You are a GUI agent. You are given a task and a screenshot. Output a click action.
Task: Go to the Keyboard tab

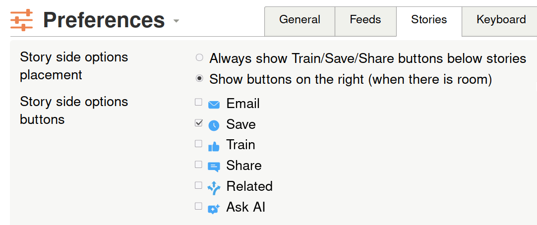pos(501,20)
